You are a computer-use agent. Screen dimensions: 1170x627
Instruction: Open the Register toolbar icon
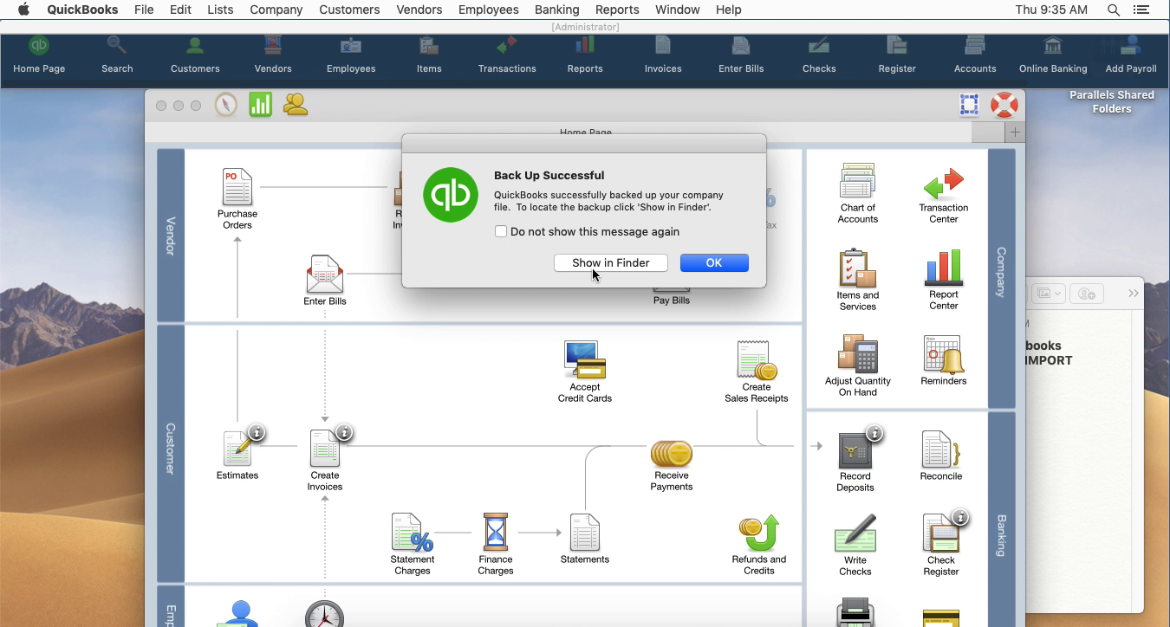[x=897, y=55]
